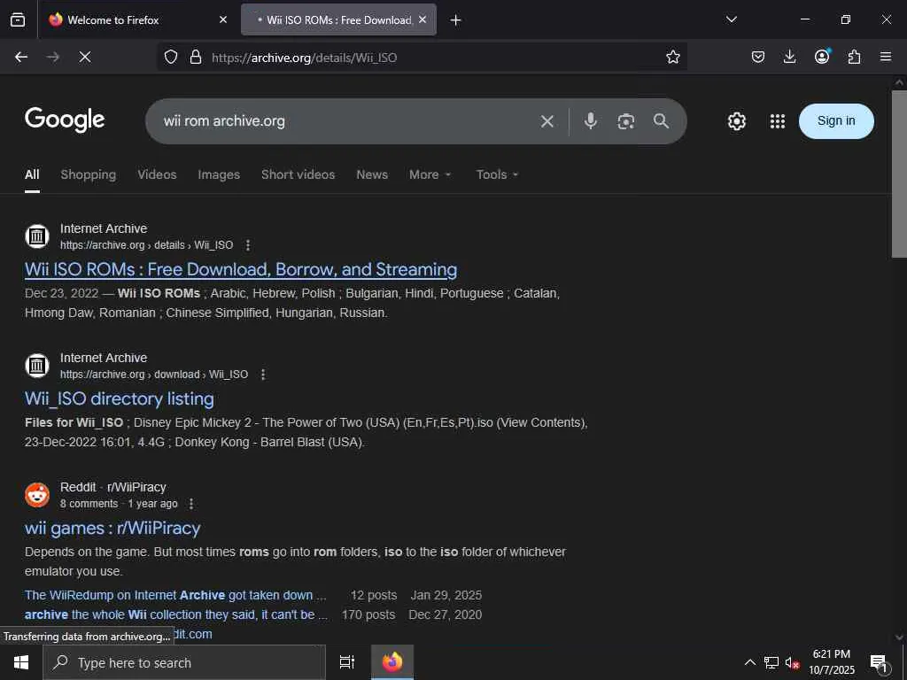Close the Welcome to Firefox tab
Viewport: 907px width, 680px height.
tap(223, 19)
